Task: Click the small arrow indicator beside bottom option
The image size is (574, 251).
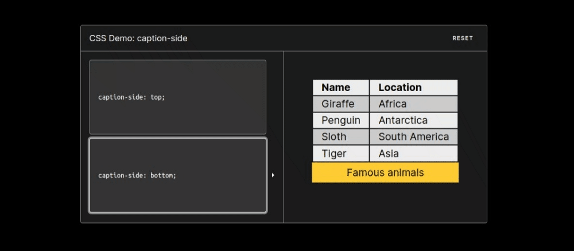Action: tap(273, 175)
